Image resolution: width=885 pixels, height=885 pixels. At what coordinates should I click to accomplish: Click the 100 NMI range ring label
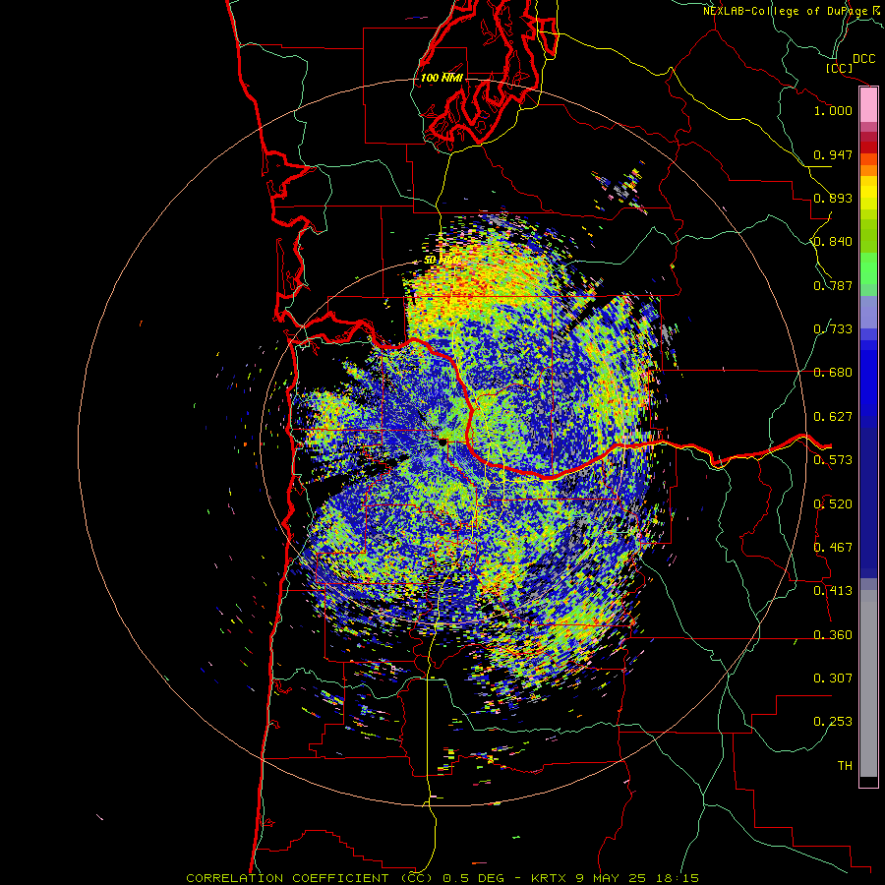(x=442, y=78)
